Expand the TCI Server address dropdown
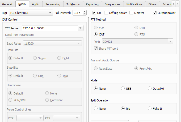 [x=81, y=28]
